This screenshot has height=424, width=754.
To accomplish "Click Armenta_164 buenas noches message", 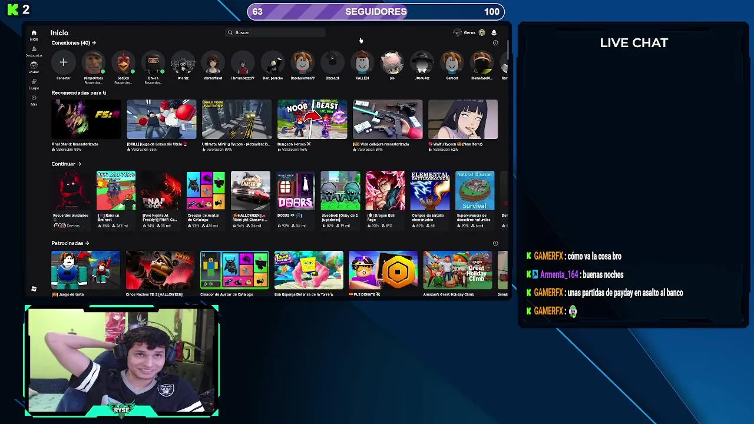I will click(575, 274).
